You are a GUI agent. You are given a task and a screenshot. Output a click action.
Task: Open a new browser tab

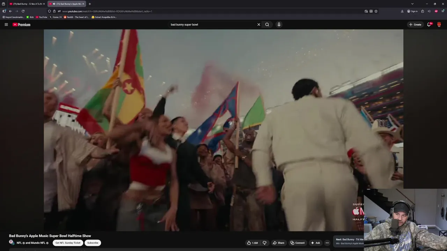[x=90, y=4]
